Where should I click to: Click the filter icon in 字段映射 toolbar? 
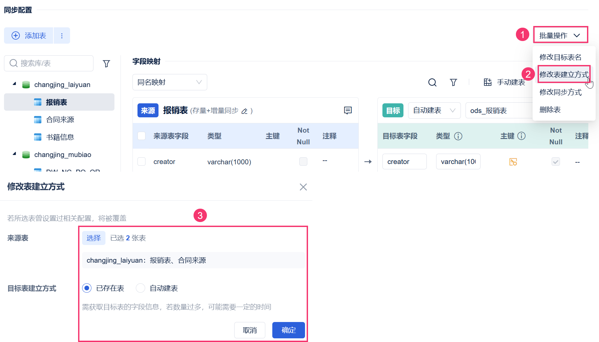click(453, 82)
